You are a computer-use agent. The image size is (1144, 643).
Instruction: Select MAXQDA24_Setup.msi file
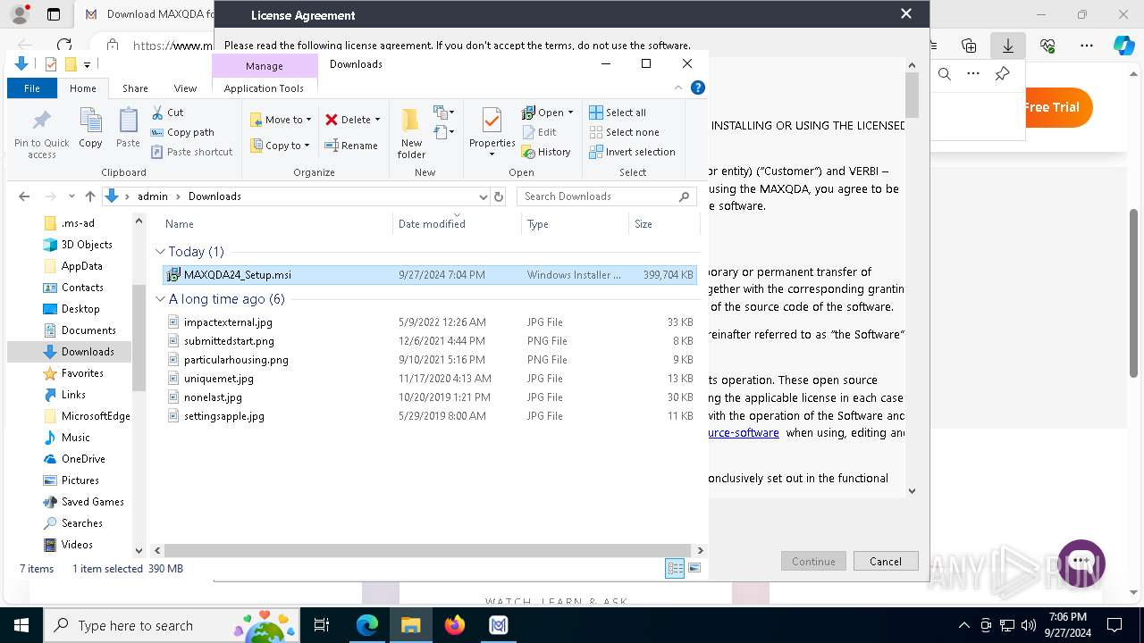pos(430,275)
